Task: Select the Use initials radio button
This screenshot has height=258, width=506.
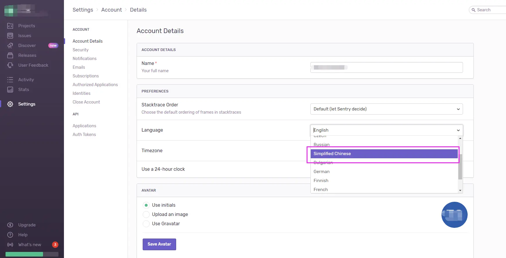Action: 146,205
